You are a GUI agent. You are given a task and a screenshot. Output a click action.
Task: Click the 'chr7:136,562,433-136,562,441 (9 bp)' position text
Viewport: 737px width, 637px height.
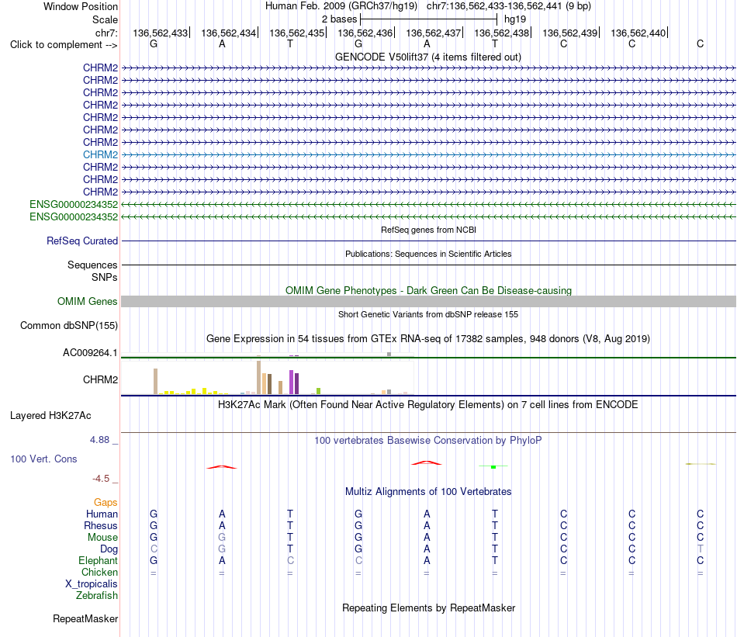tap(509, 6)
